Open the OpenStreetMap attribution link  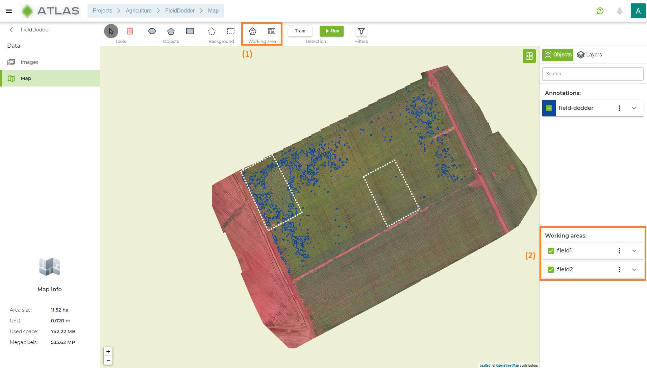pos(507,365)
